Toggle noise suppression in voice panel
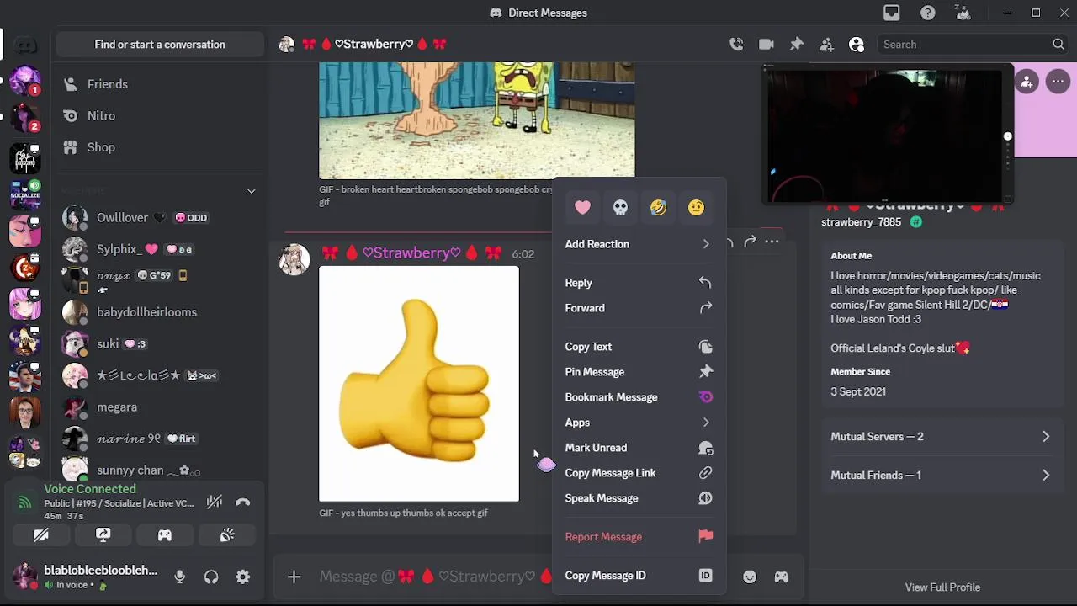1077x606 pixels. click(215, 502)
